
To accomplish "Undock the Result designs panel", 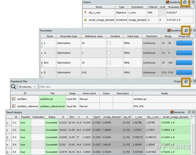I will 189,112.
